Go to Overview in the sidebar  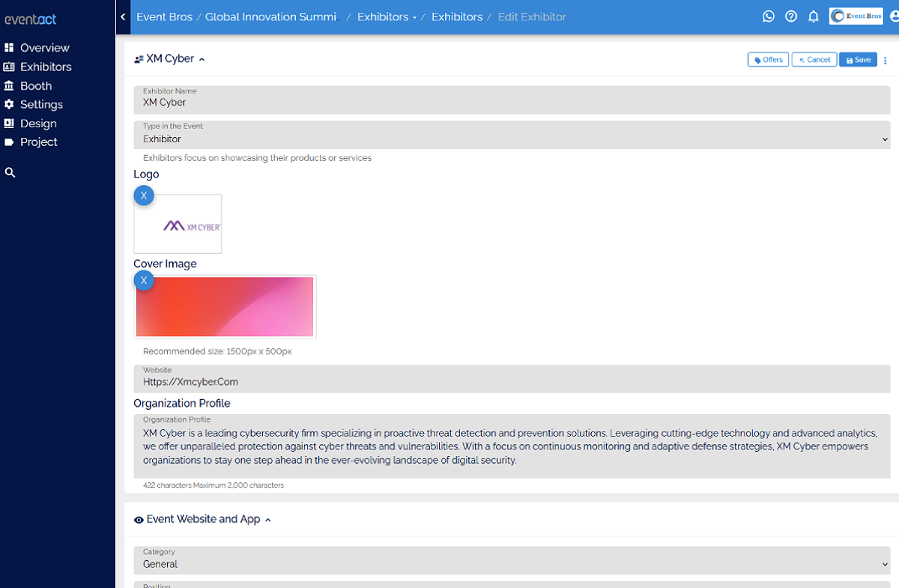(44, 48)
